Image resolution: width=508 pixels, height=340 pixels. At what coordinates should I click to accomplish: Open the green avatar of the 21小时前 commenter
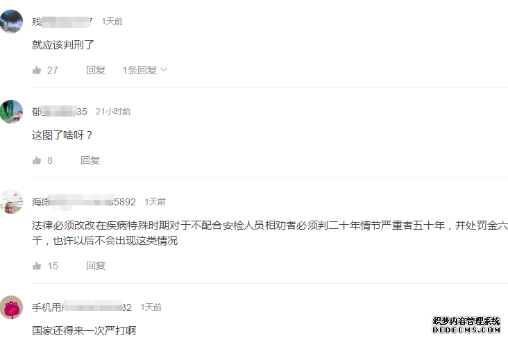pos(11,112)
